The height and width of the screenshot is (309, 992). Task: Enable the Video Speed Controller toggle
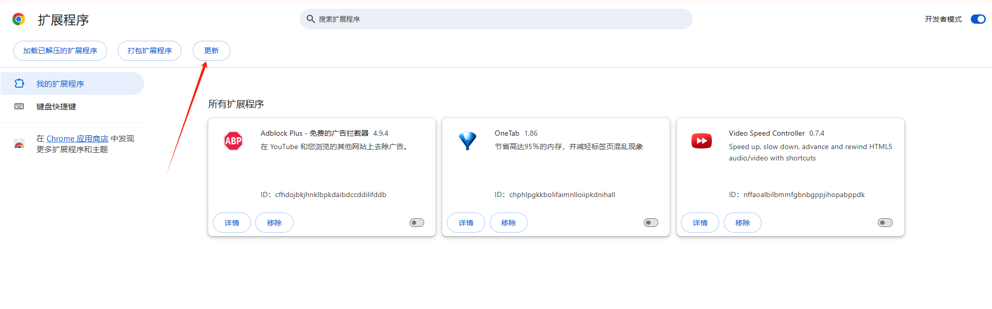pos(885,223)
